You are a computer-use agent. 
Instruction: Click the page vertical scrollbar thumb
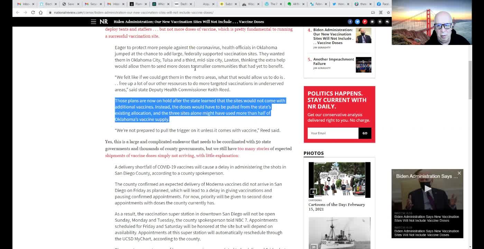click(x=470, y=80)
